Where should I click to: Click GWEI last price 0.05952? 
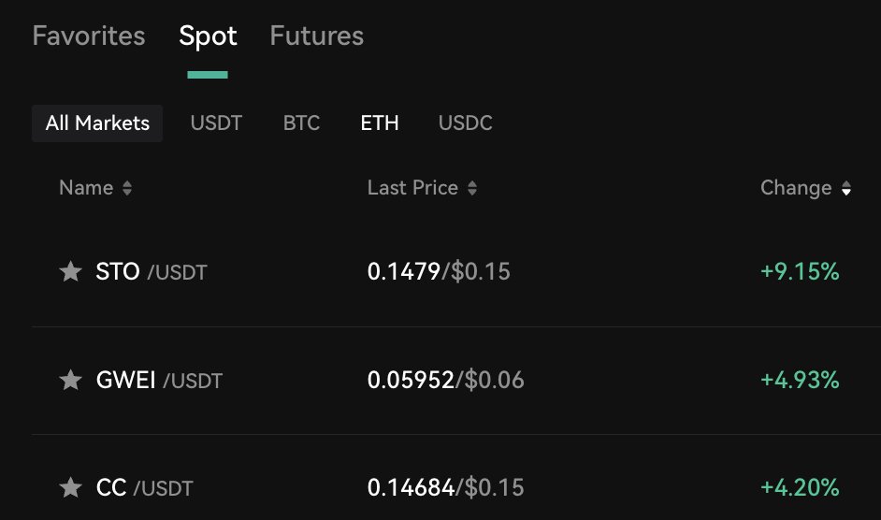pos(411,380)
